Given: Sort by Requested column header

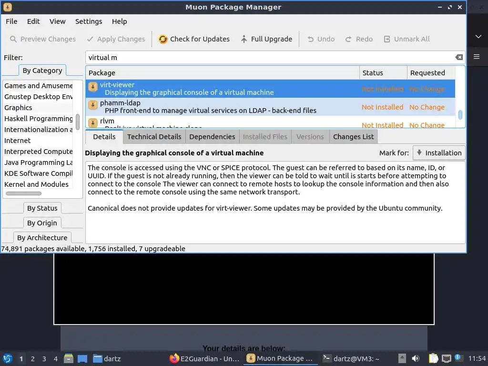Looking at the screenshot, I should pyautogui.click(x=431, y=73).
